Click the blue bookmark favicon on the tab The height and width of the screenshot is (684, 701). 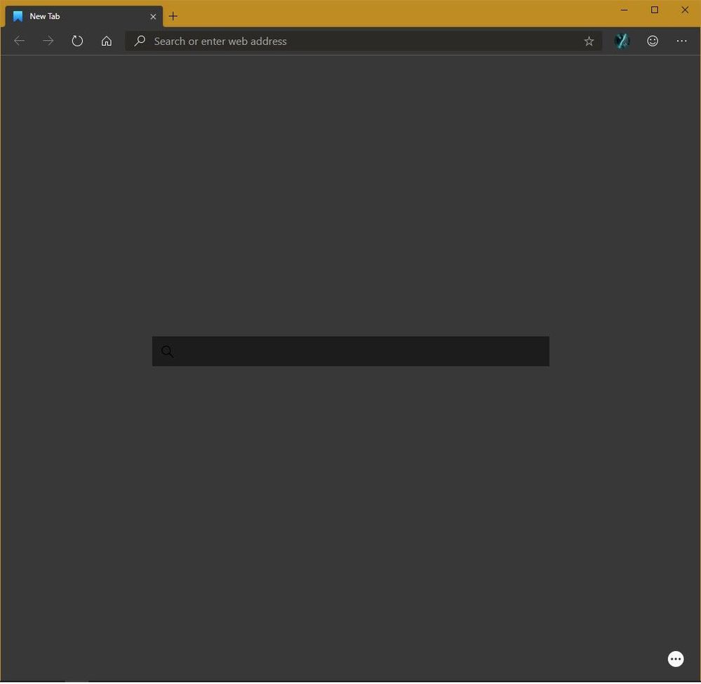click(x=18, y=17)
